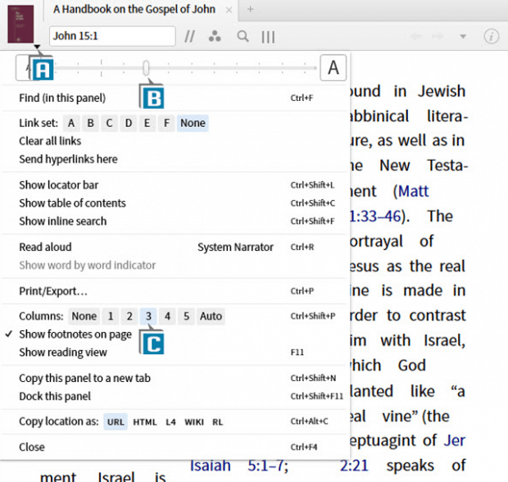
Task: Click the magnifier search icon in toolbar
Action: (243, 36)
